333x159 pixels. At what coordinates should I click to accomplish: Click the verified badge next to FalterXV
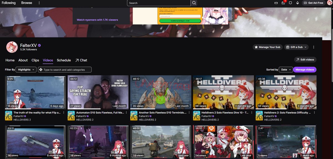click(40, 45)
